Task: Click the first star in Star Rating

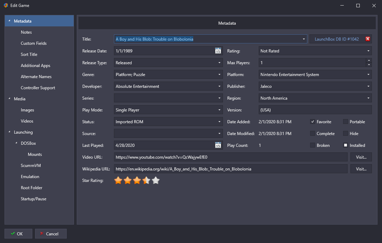Action: point(118,181)
